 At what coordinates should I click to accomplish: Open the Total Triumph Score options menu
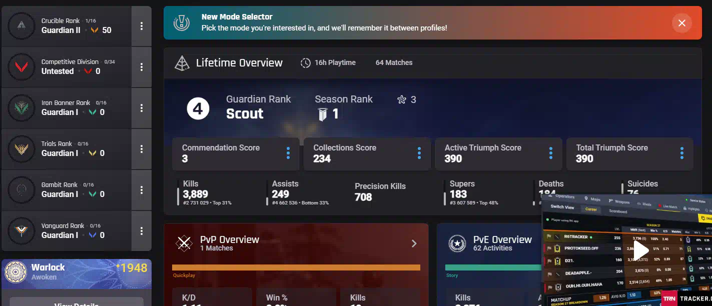pyautogui.click(x=682, y=153)
